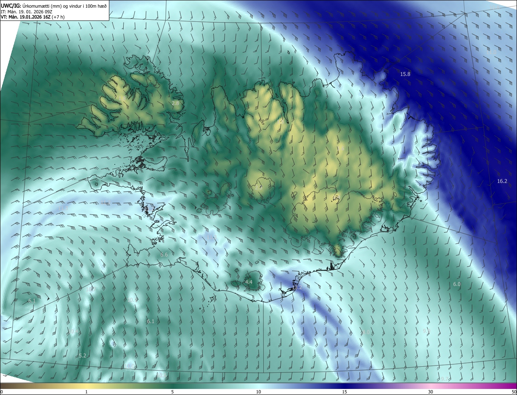Viewport: 517px width, 395px height.
Task: Click the colorbar tick label 1
Action: 86,392
